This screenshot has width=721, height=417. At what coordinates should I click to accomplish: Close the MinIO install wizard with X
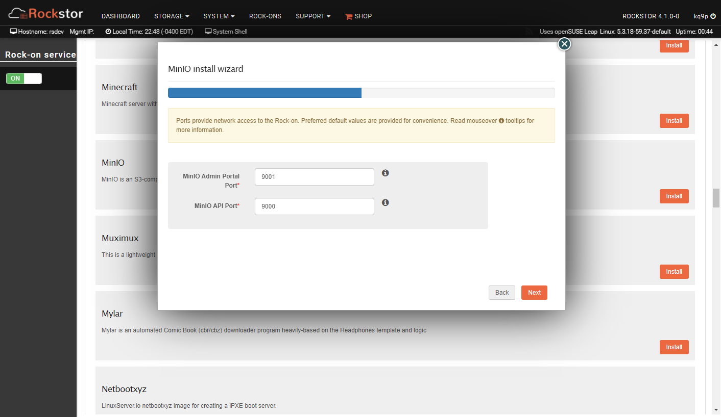[x=564, y=44]
